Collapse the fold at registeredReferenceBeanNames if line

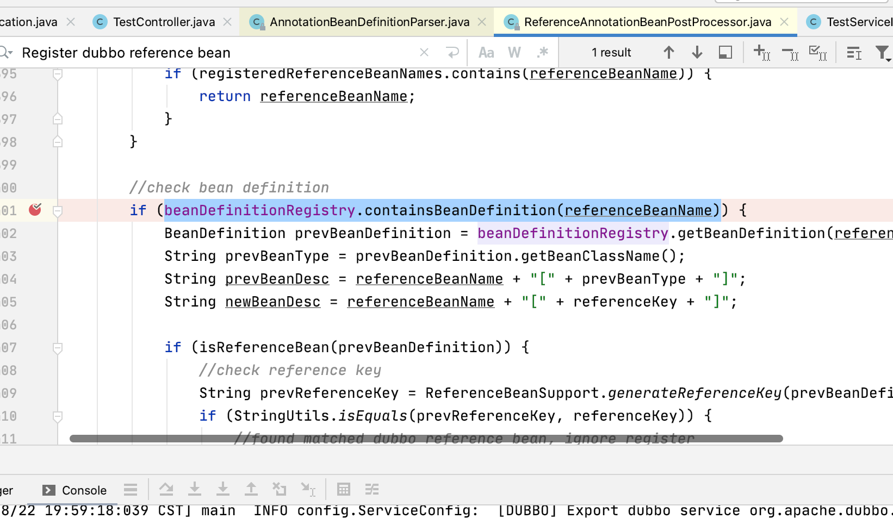(58, 74)
